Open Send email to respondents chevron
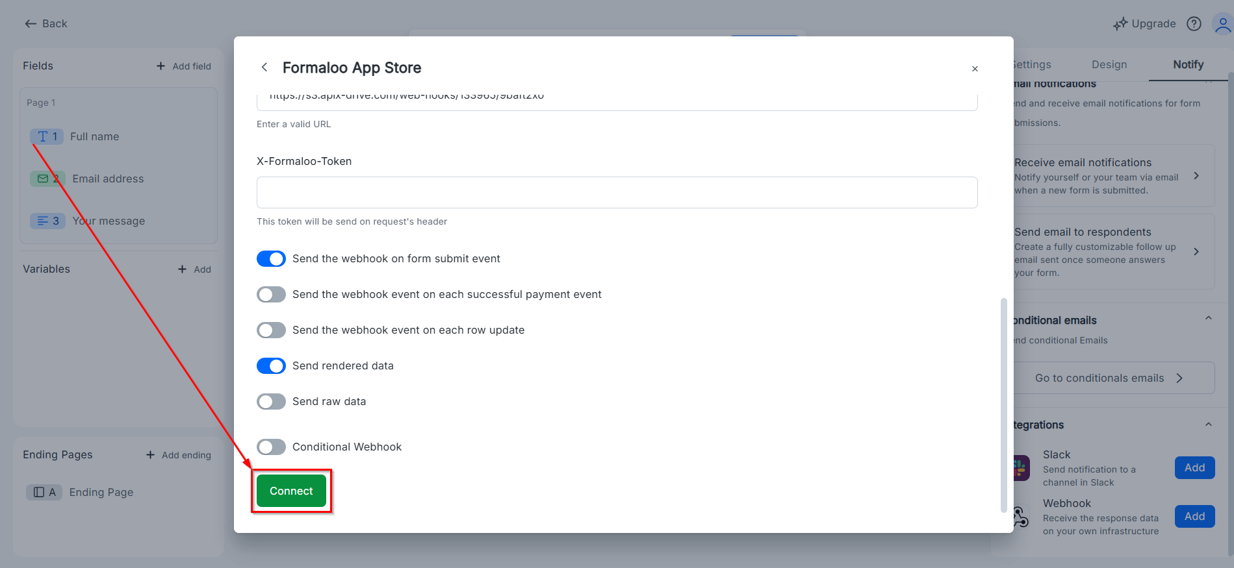The width and height of the screenshot is (1234, 568). click(x=1196, y=252)
